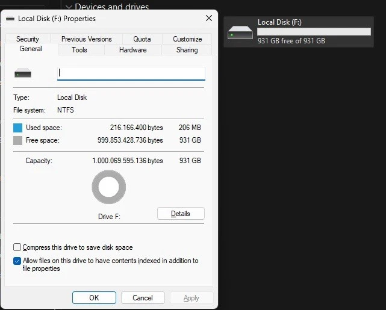Screen dimensions: 386x310
Task: Click the '216.166.400 bytes' used space value
Action: [x=136, y=128]
